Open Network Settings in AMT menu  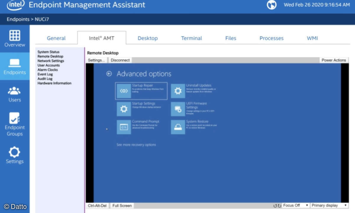pyautogui.click(x=51, y=61)
